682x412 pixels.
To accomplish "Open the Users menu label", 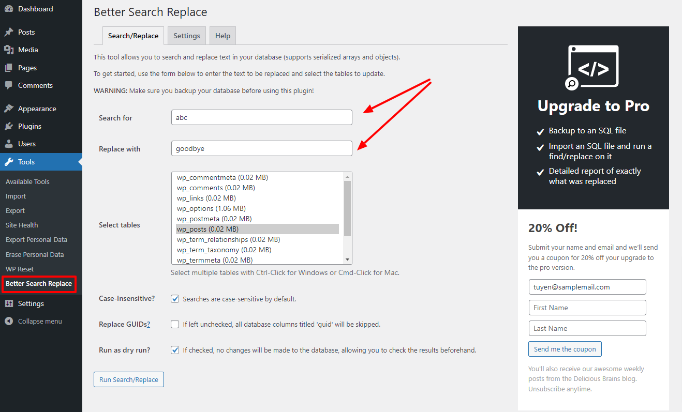I will pyautogui.click(x=27, y=144).
